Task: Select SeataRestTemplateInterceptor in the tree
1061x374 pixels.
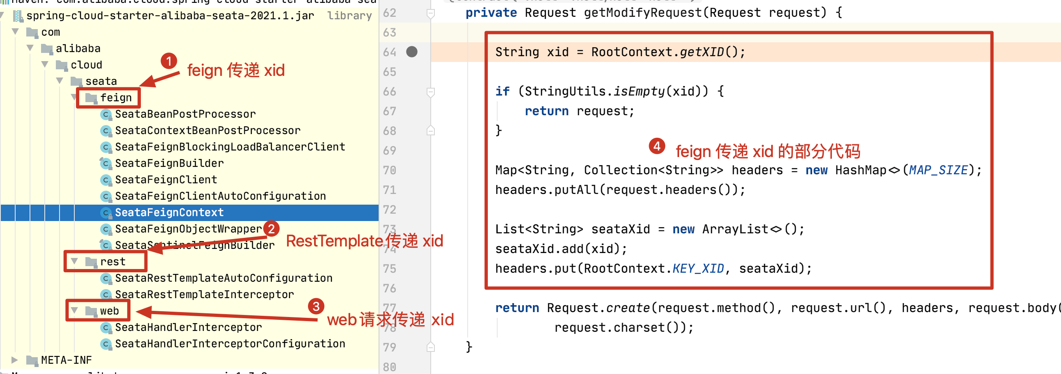Action: click(204, 294)
